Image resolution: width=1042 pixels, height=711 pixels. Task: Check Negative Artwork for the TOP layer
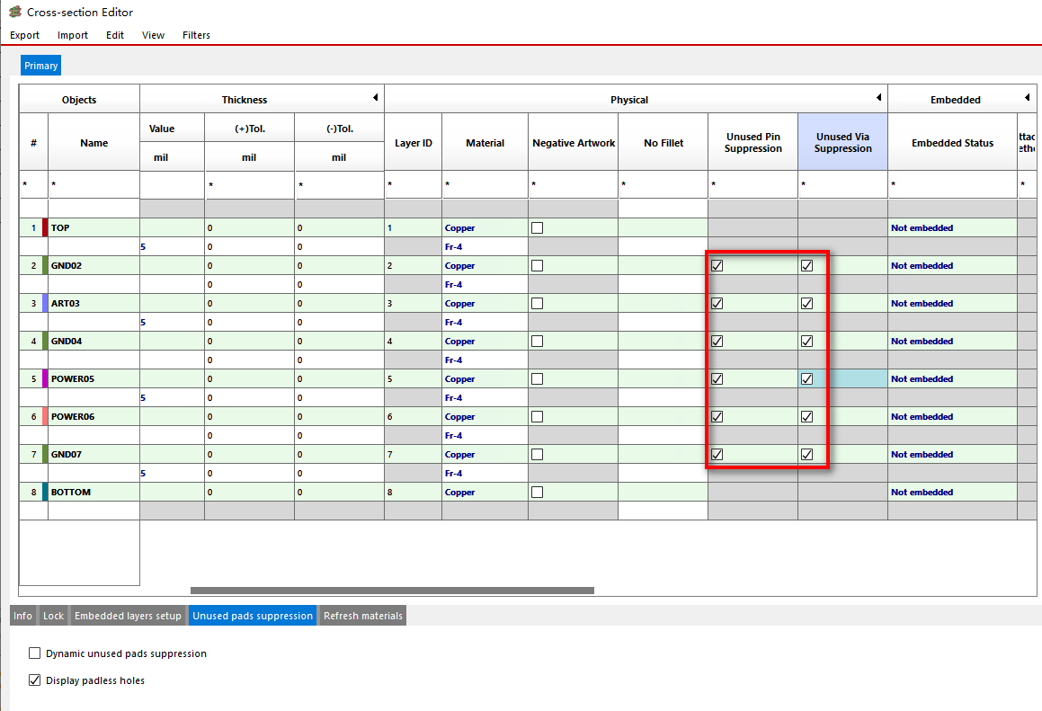click(537, 227)
